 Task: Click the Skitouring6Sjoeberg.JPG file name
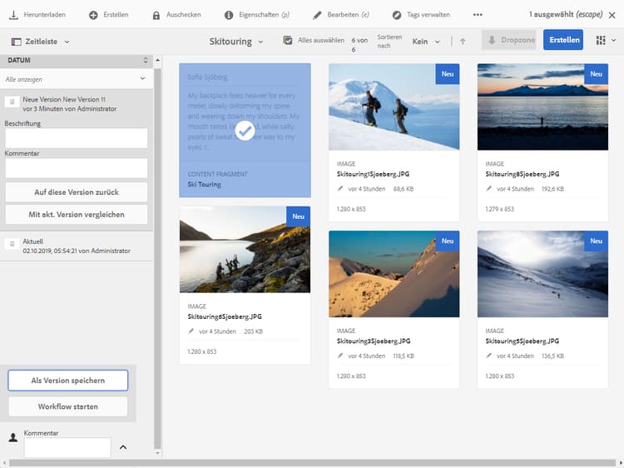pos(225,316)
